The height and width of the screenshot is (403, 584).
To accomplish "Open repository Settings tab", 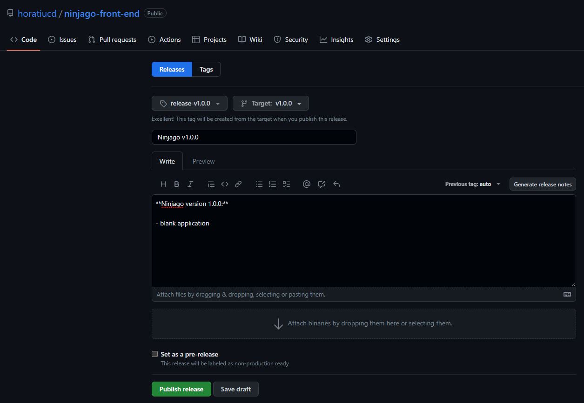I will [x=382, y=40].
